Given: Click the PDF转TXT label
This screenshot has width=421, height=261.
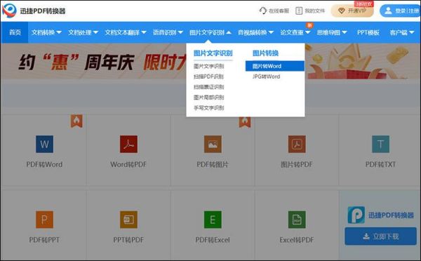Looking at the screenshot, I should pyautogui.click(x=380, y=164).
